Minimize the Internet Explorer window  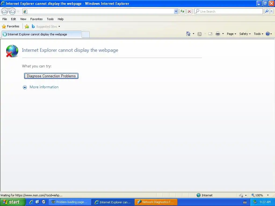point(259,3)
